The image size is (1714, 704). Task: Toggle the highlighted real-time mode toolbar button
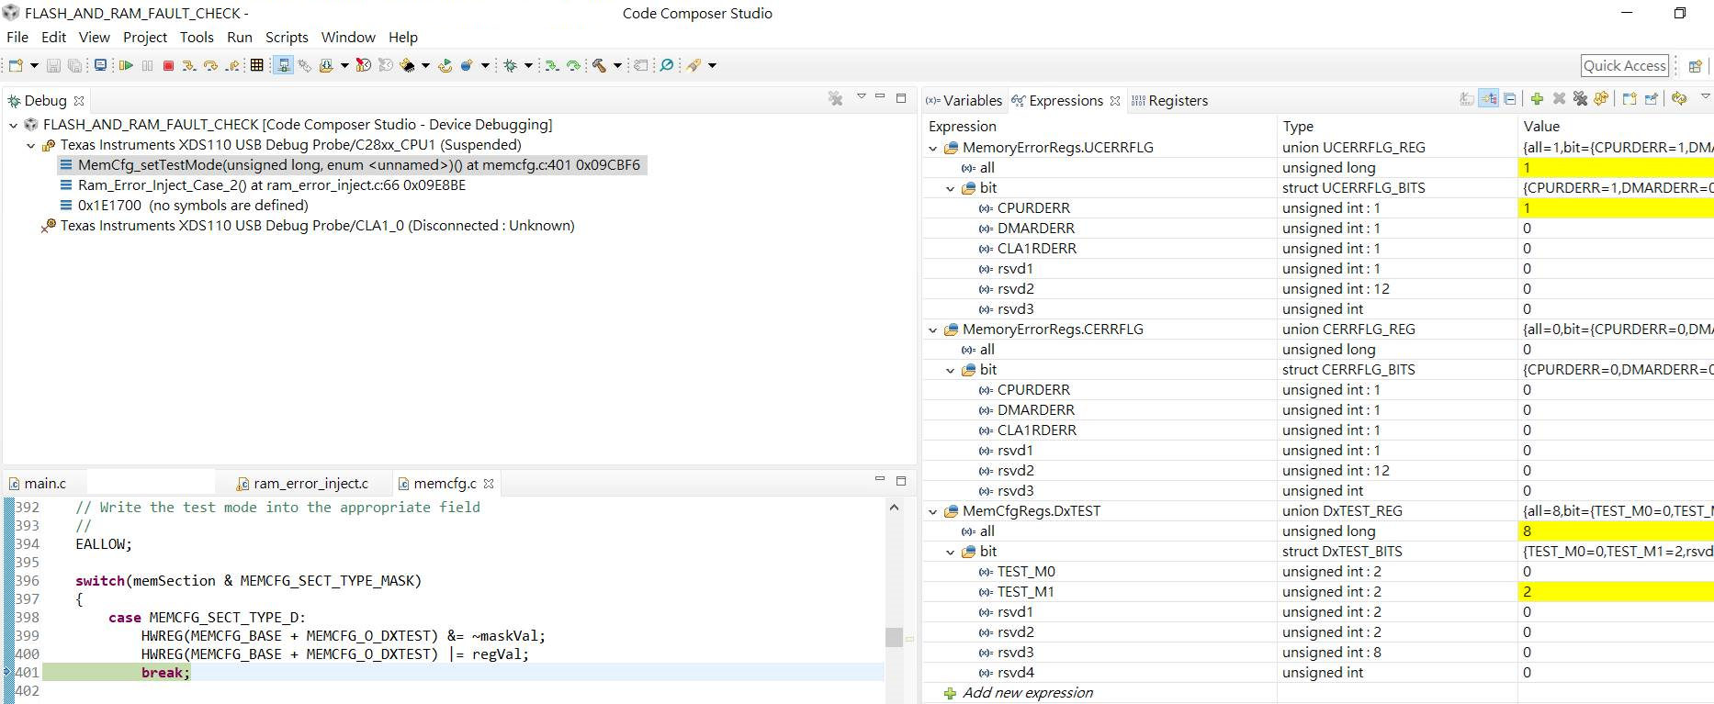pos(284,65)
